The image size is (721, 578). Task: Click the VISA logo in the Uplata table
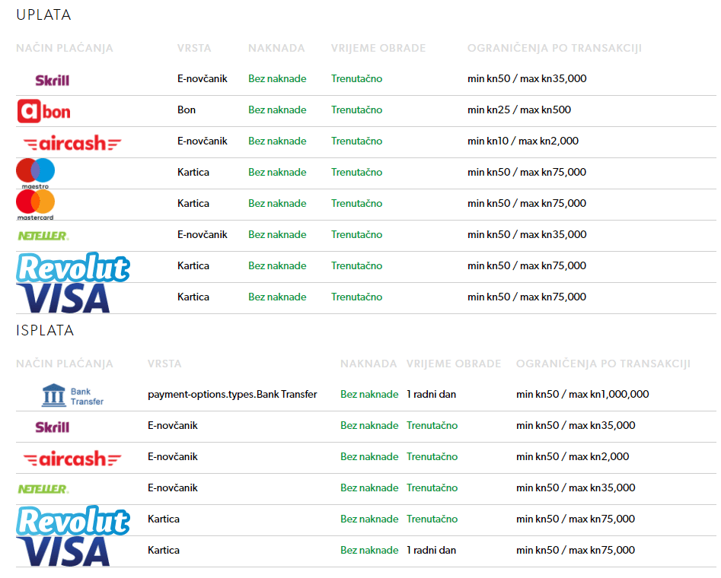click(63, 297)
